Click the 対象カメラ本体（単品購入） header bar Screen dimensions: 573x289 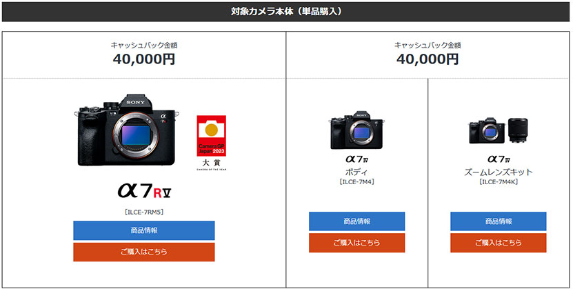point(286,12)
